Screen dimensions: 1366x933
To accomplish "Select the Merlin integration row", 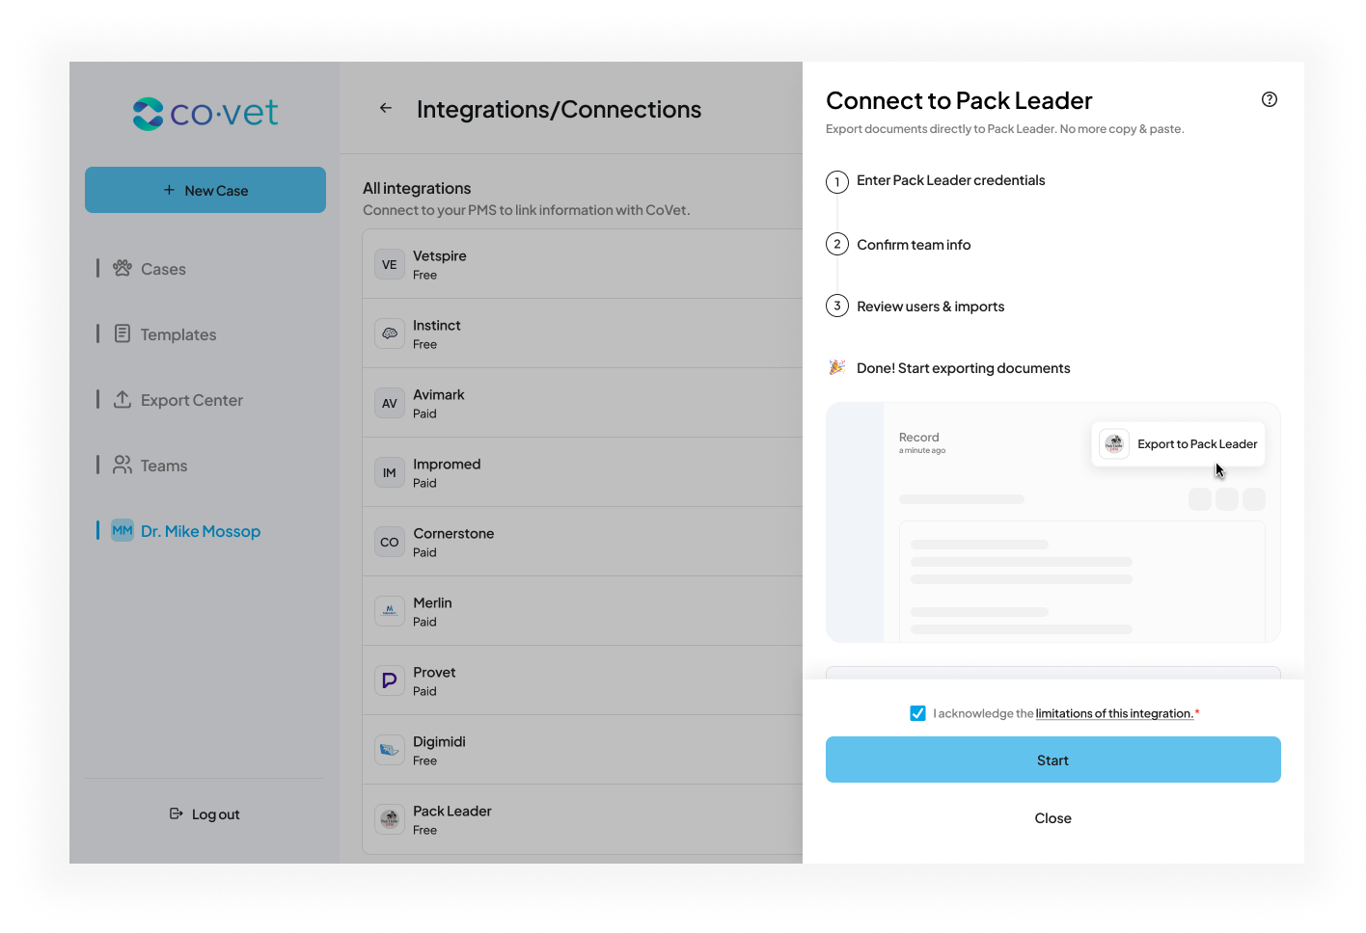I will coord(583,611).
